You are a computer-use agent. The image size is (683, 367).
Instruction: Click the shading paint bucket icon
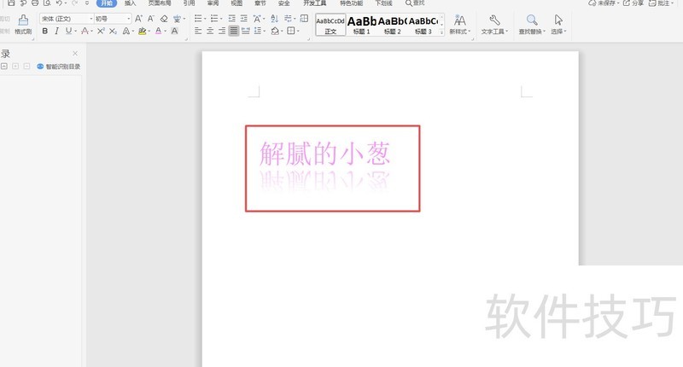coord(275,31)
